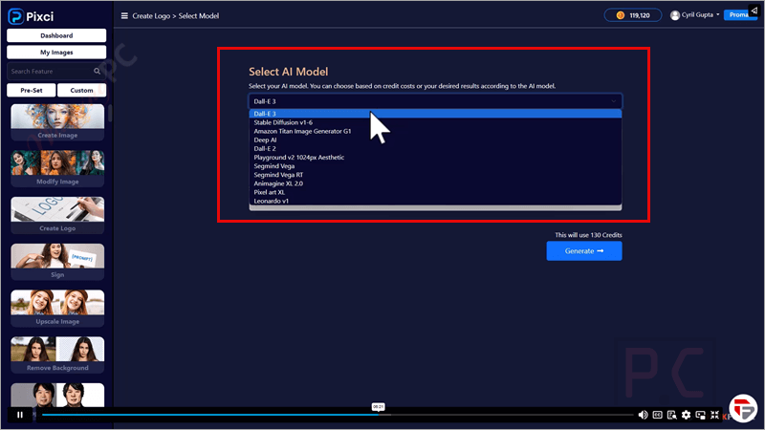This screenshot has width=765, height=430.
Task: Toggle closed captions icon
Action: click(657, 415)
